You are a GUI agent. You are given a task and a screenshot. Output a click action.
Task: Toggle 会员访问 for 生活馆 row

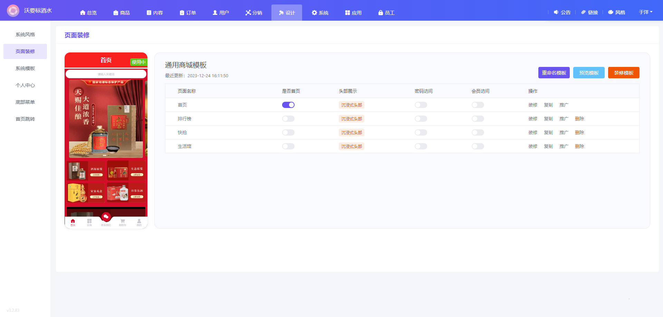tap(478, 146)
